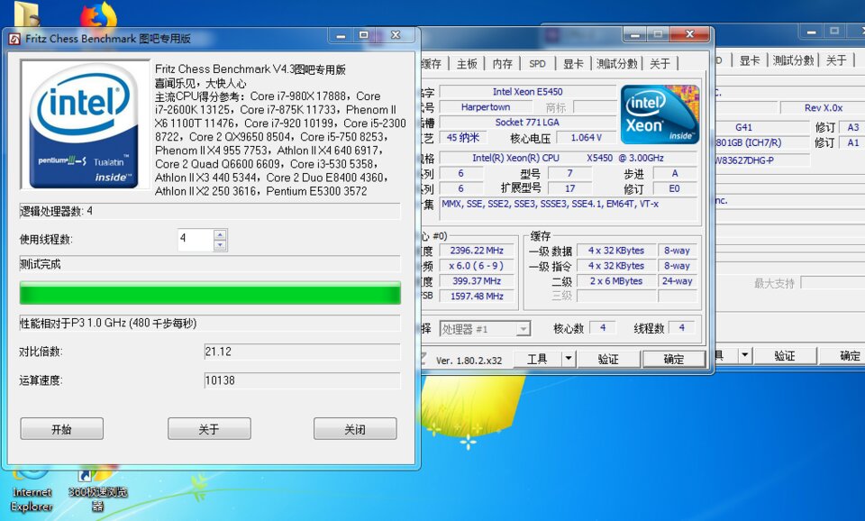This screenshot has height=521, width=865.
Task: Click the code name value 'Harpertown'
Action: point(486,107)
